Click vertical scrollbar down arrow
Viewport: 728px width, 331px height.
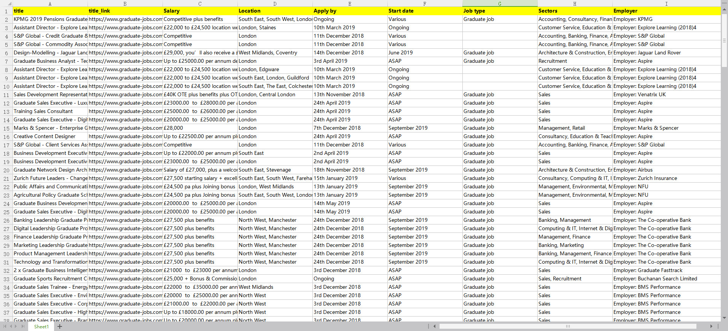coord(724,318)
